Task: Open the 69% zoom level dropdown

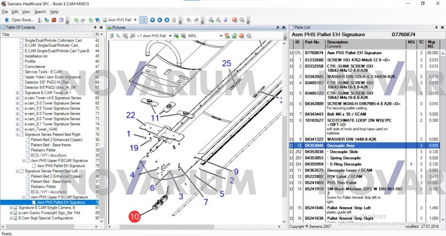Action: 219,36
